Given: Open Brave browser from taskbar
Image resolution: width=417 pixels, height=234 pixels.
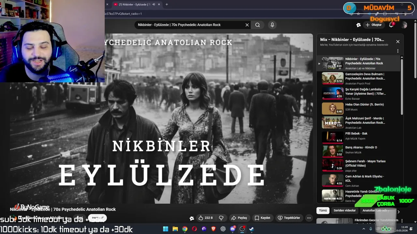Looking at the screenshot, I should click(213, 229).
